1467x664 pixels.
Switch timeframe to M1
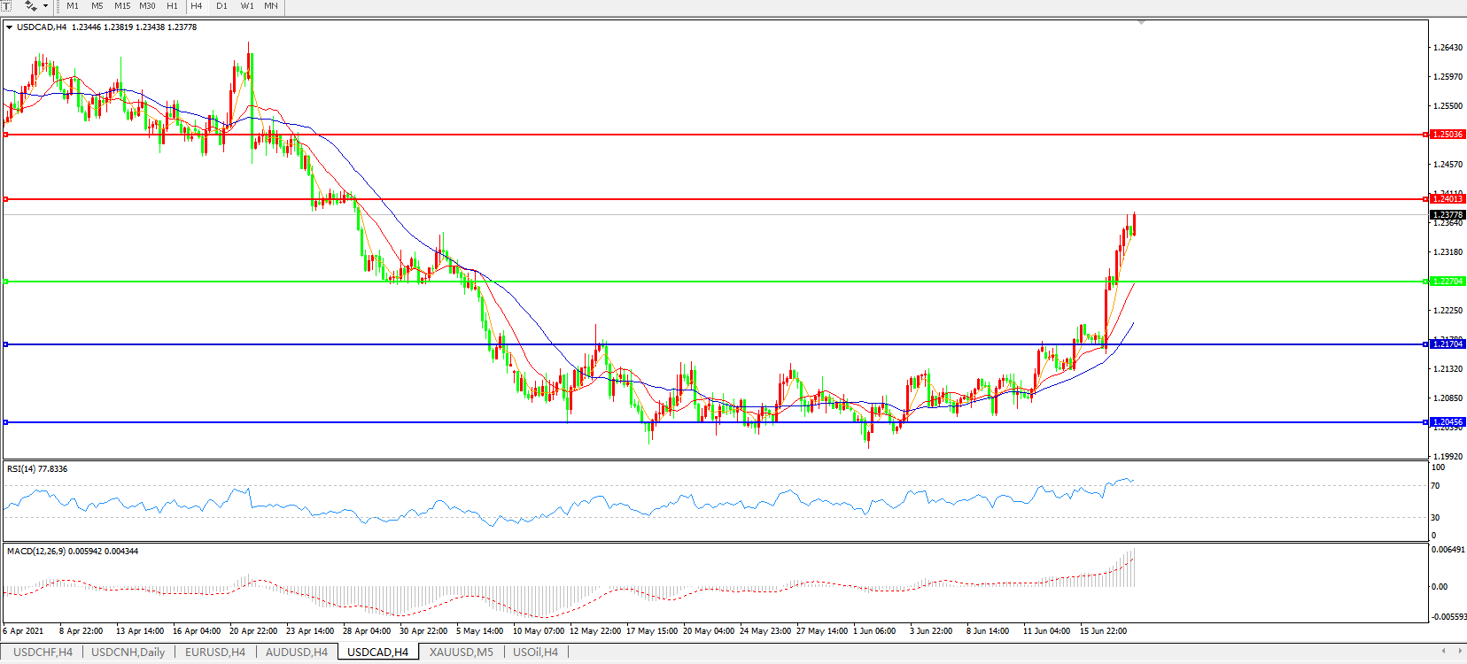pyautogui.click(x=73, y=6)
